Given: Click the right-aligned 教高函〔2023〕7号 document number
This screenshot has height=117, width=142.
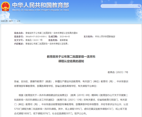Looking at the screenshot, I should point(118,72).
